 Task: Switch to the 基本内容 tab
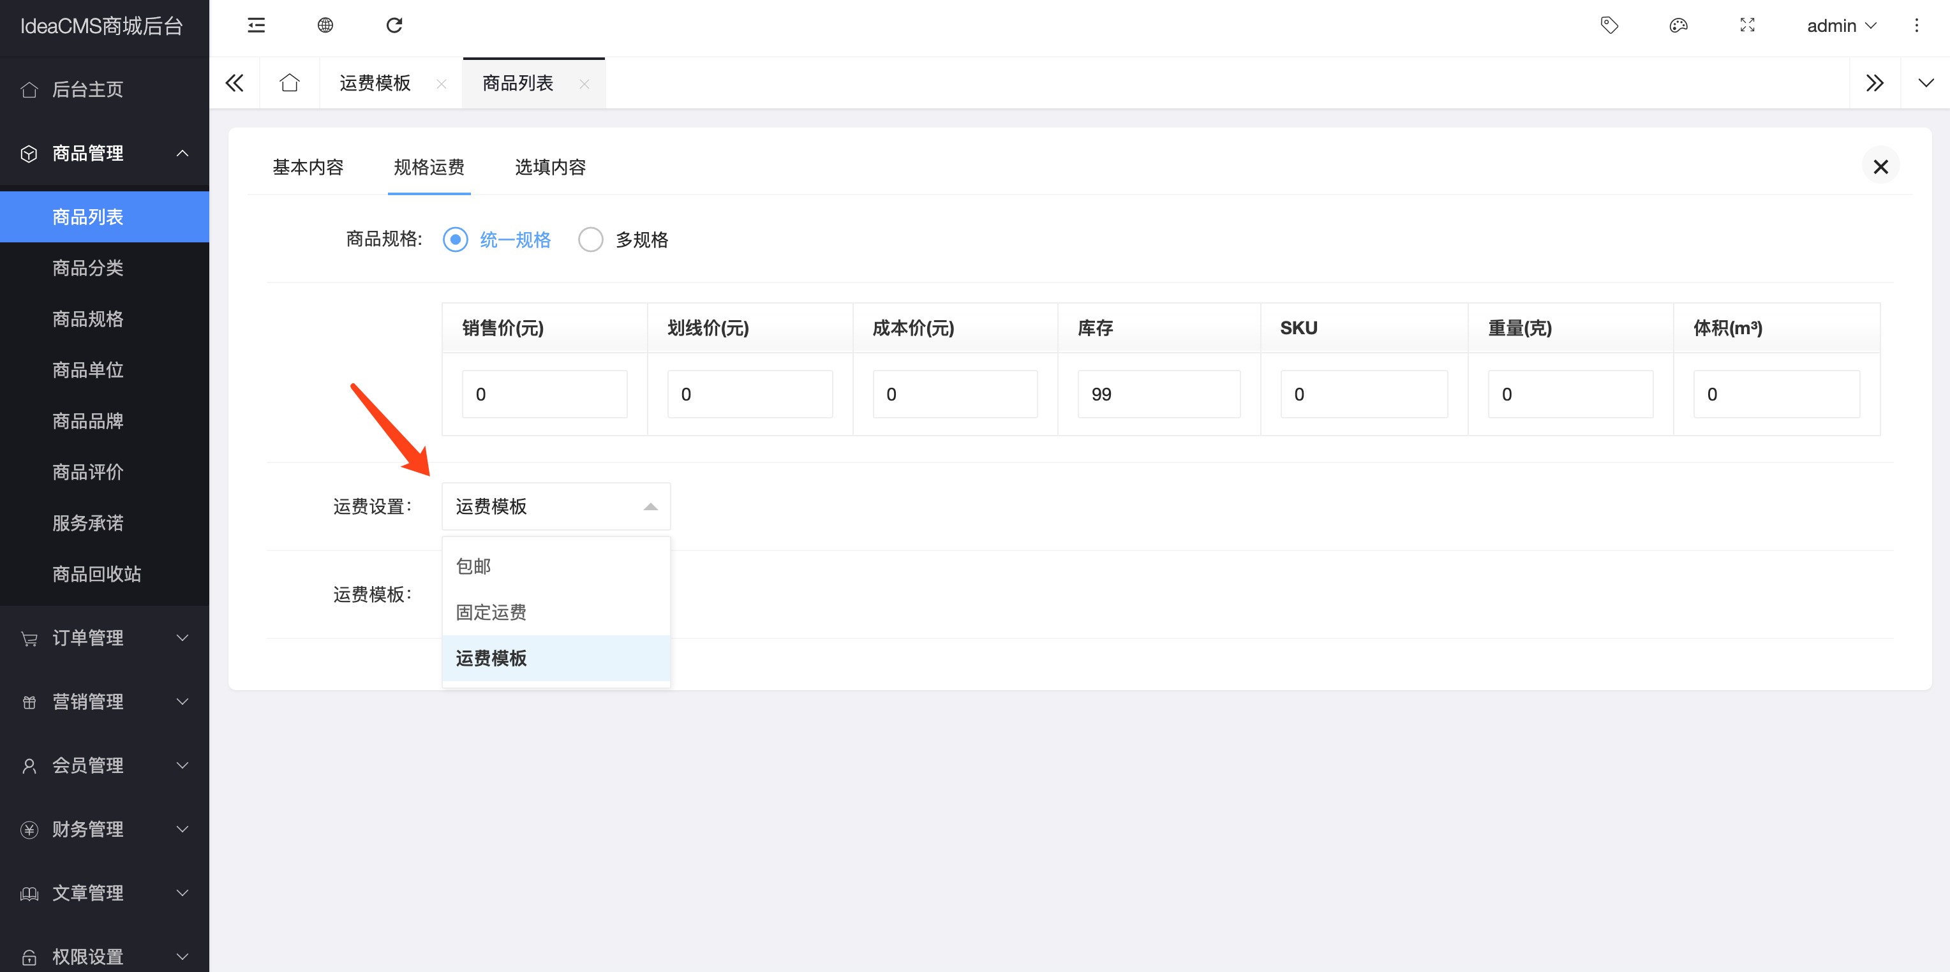click(308, 167)
